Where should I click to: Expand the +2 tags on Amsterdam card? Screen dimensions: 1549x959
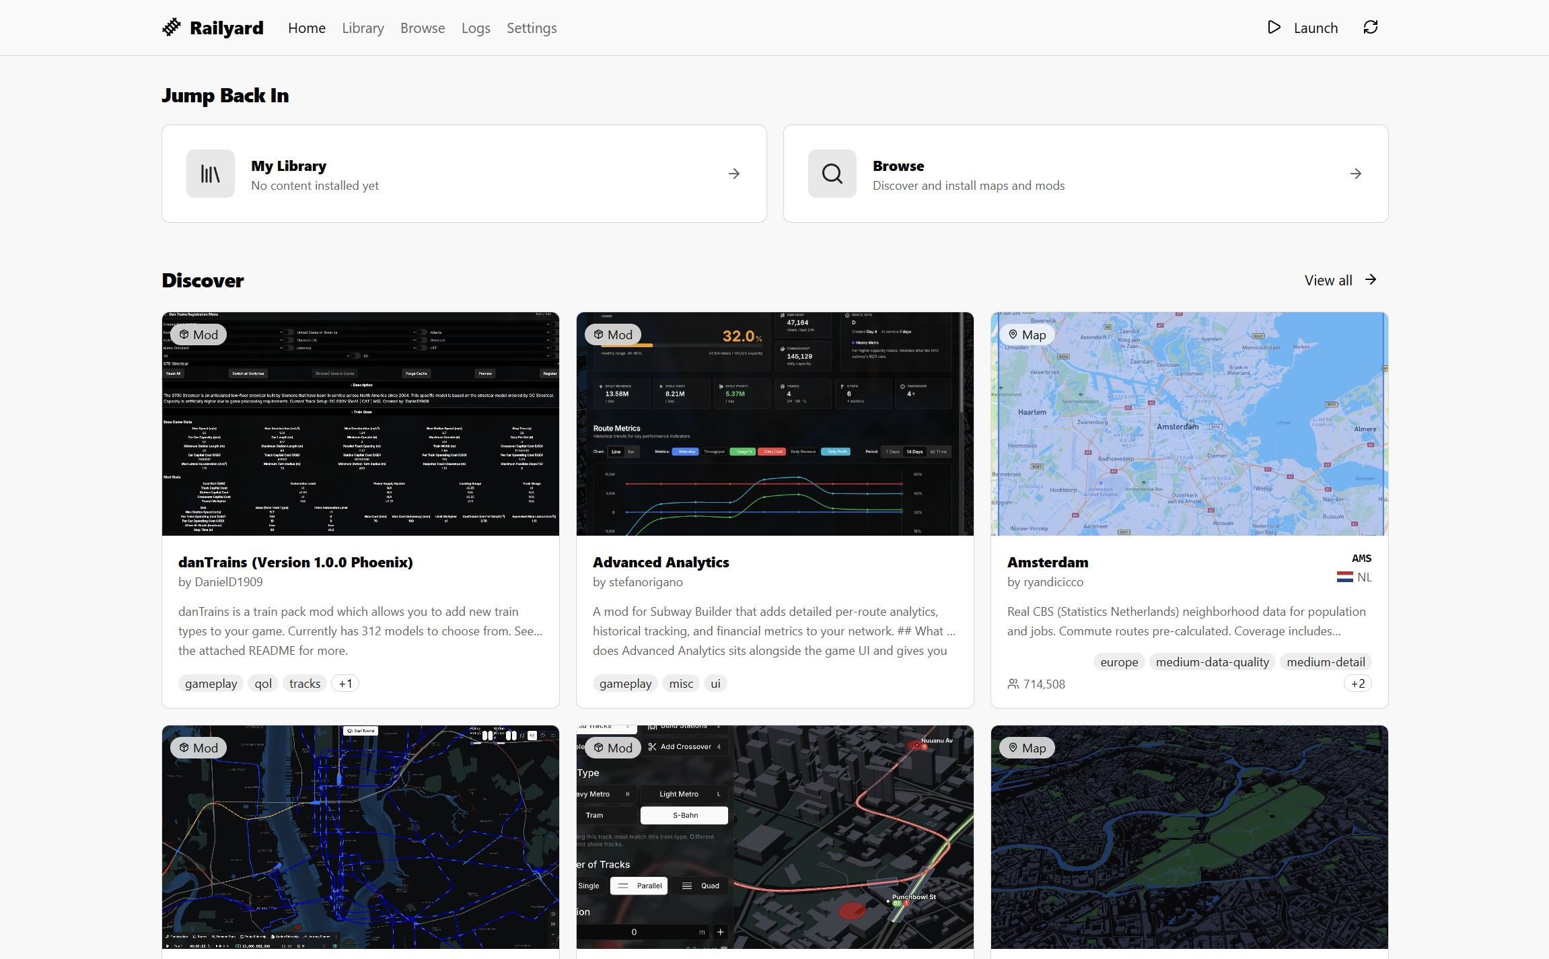(x=1358, y=684)
